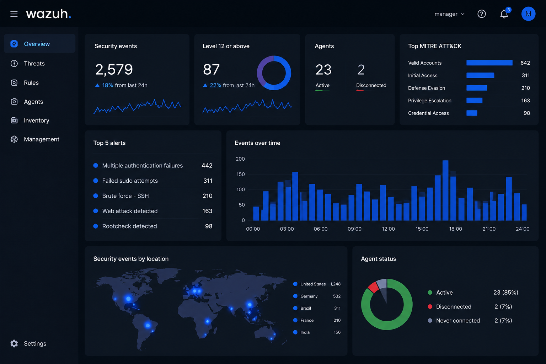The height and width of the screenshot is (364, 546).
Task: Open the help question mark icon
Action: point(482,14)
